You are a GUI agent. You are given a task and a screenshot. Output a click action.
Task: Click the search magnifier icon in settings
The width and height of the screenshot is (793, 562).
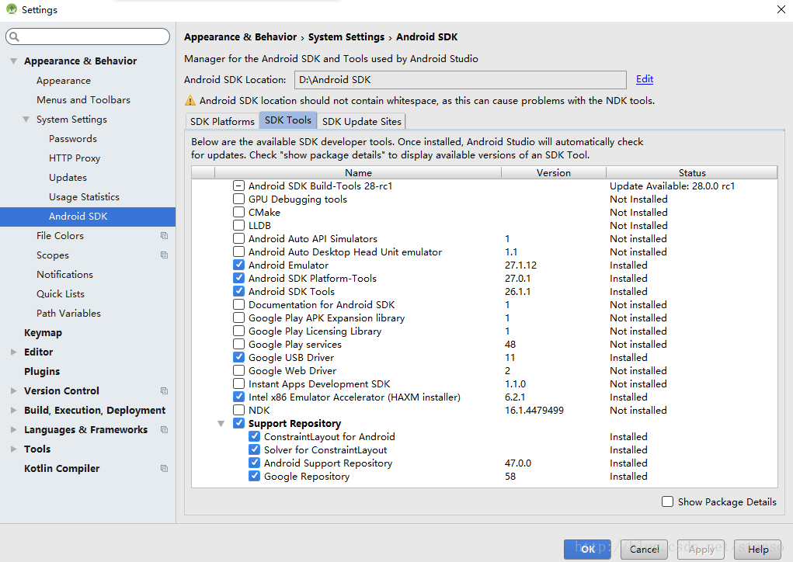(x=15, y=36)
